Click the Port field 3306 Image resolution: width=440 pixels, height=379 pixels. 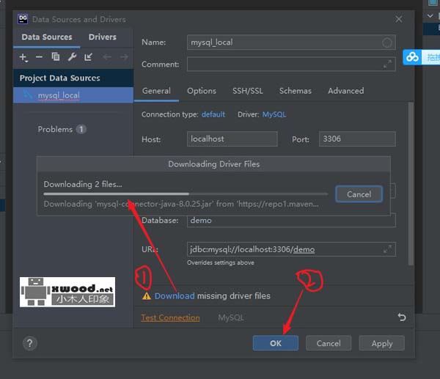coord(357,139)
